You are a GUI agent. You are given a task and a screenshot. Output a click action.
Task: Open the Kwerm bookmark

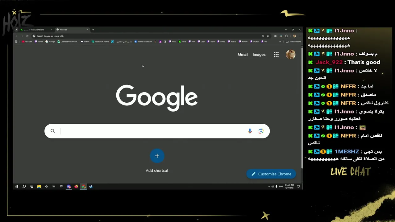click(243, 42)
